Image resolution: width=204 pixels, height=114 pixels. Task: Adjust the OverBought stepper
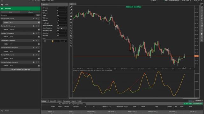coord(66,23)
